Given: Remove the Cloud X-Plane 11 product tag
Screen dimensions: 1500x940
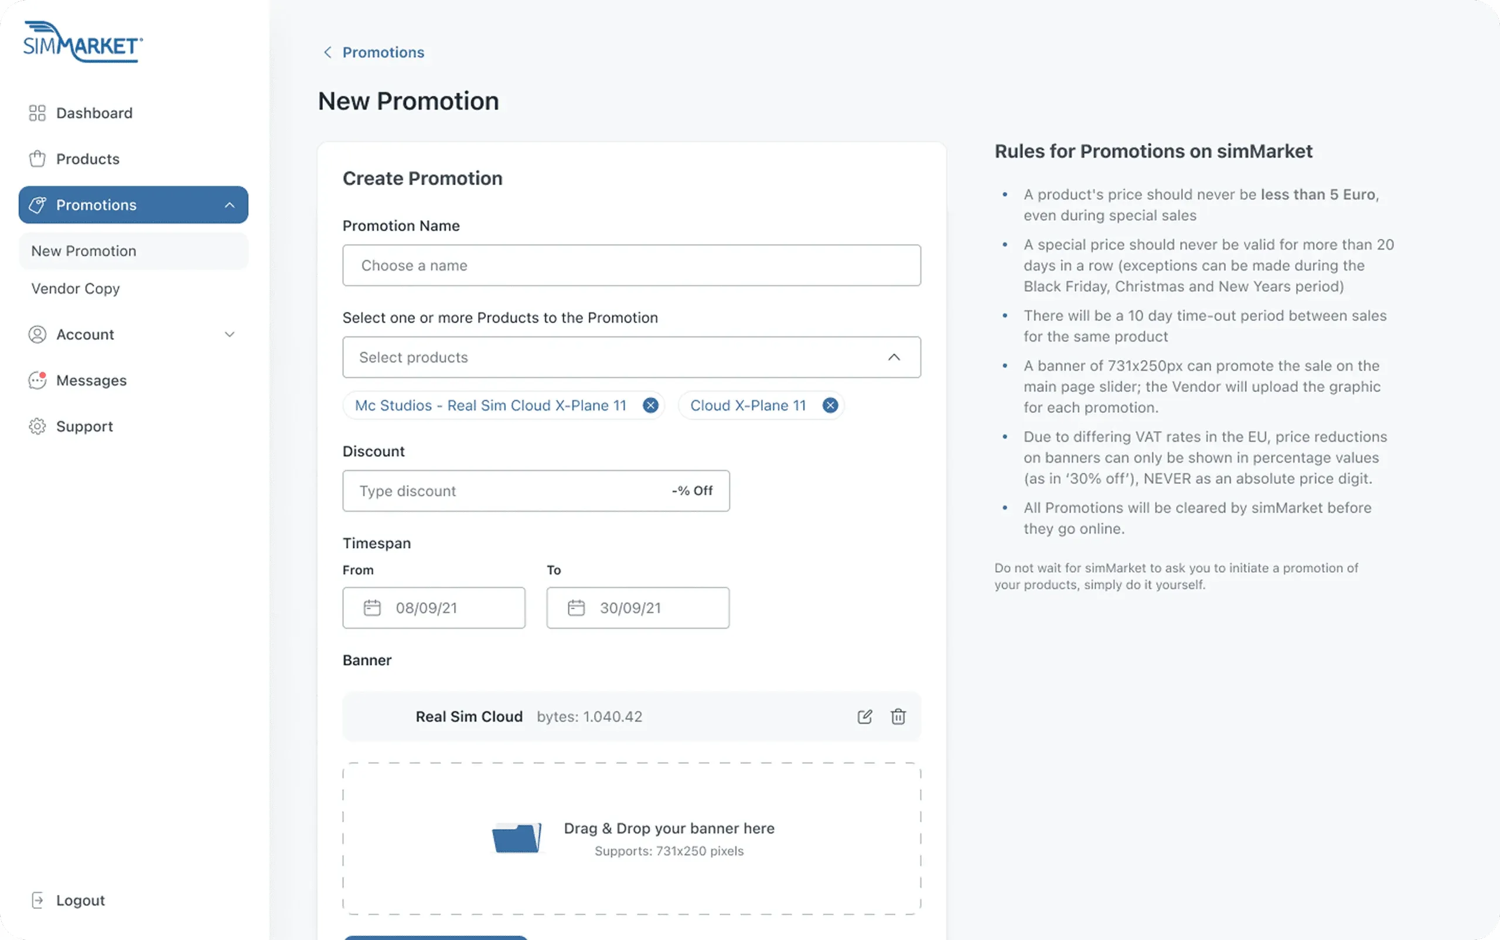Looking at the screenshot, I should tap(830, 405).
